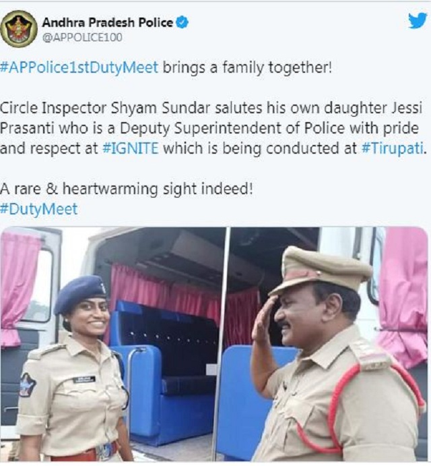
Task: Click the "brings a family together!" text
Action: click(x=247, y=67)
